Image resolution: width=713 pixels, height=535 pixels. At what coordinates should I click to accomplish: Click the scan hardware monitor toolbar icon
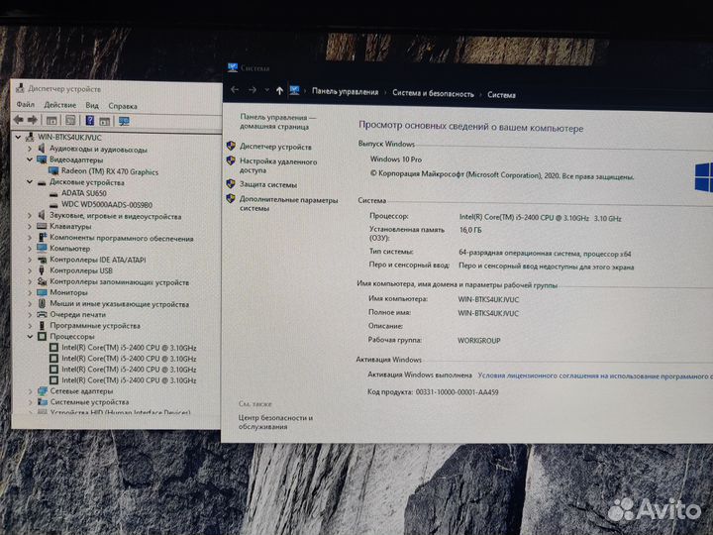click(x=124, y=121)
